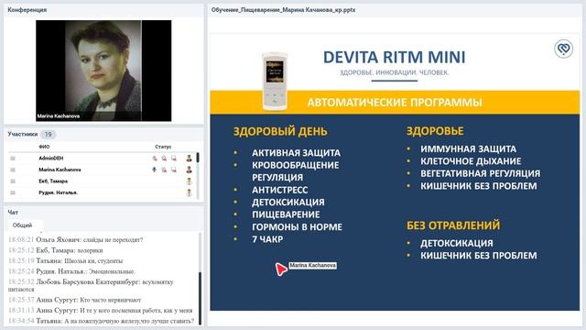Click the ПИЩЕВАРЕНИЕ bullet
The width and height of the screenshot is (586, 330).
[x=286, y=214]
